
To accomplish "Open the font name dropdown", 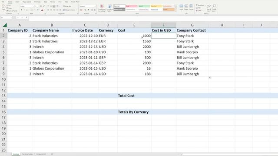I will [33, 6].
